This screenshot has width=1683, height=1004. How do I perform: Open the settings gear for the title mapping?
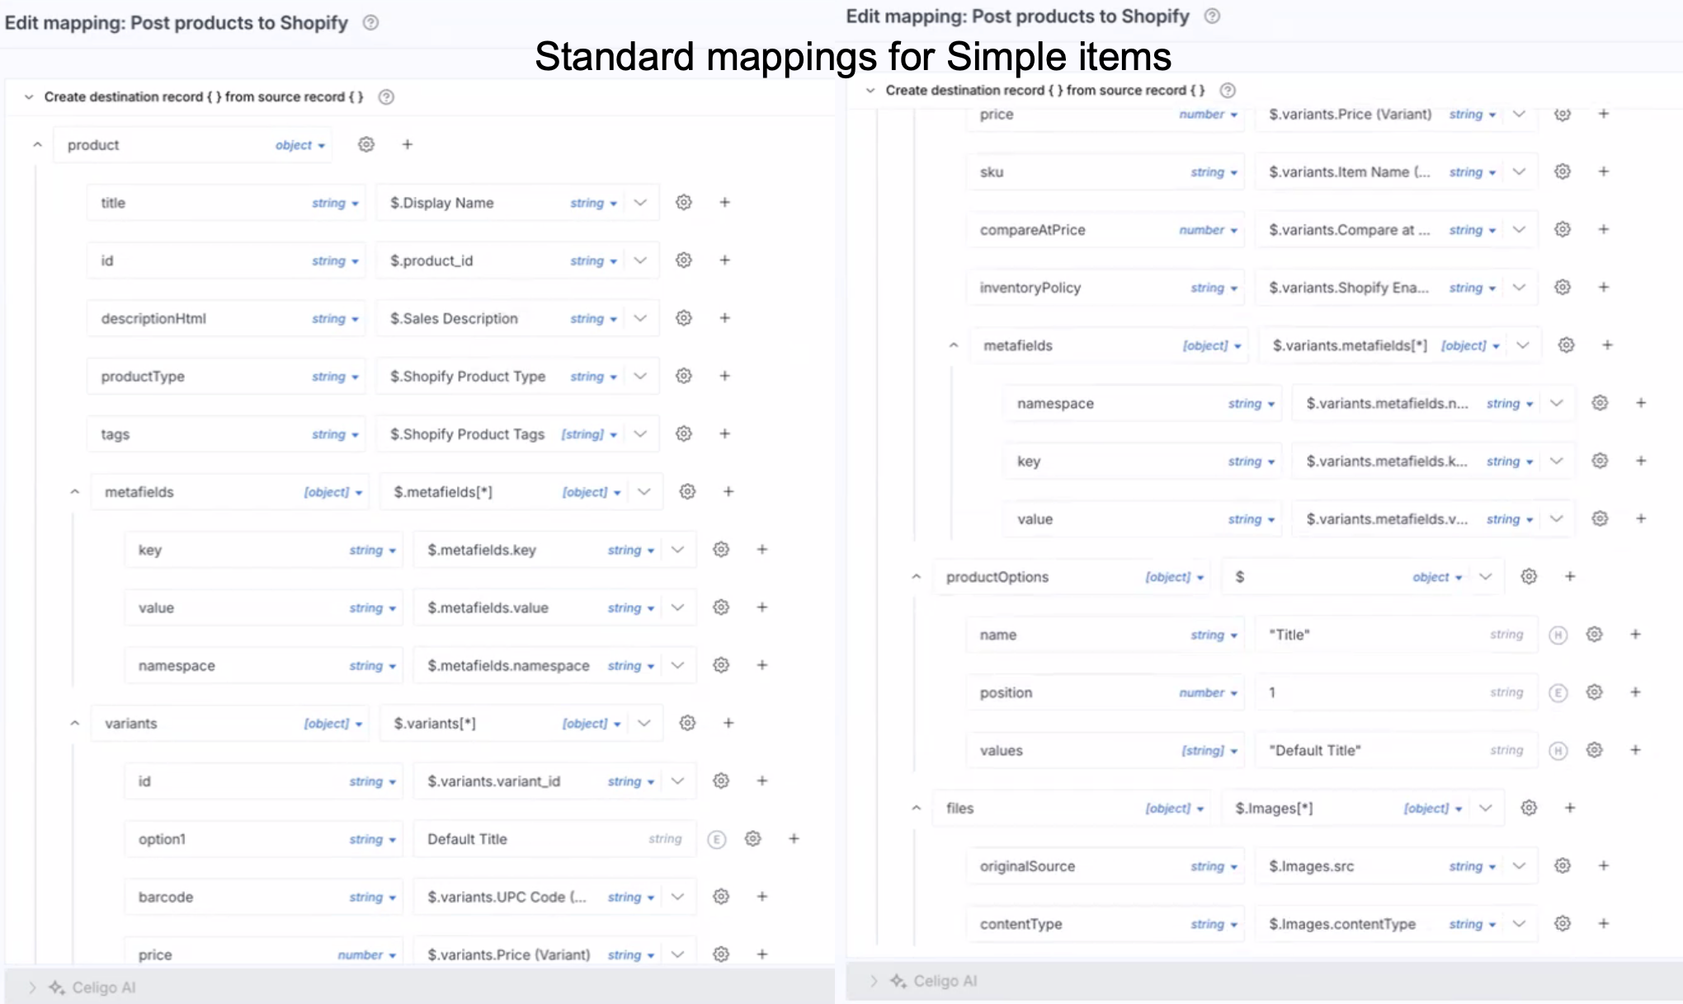683,203
